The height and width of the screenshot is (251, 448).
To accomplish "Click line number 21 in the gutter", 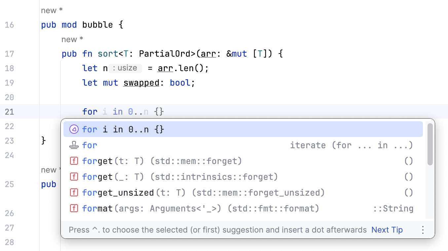I will point(10,112).
